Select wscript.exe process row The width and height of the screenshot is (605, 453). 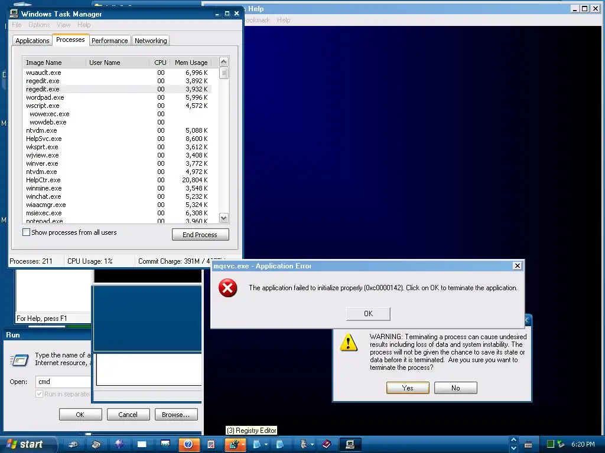pos(118,106)
